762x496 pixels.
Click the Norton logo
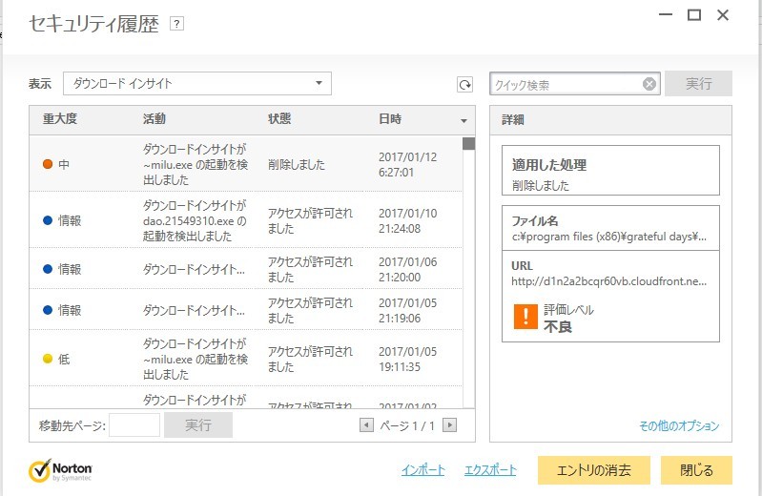point(60,470)
